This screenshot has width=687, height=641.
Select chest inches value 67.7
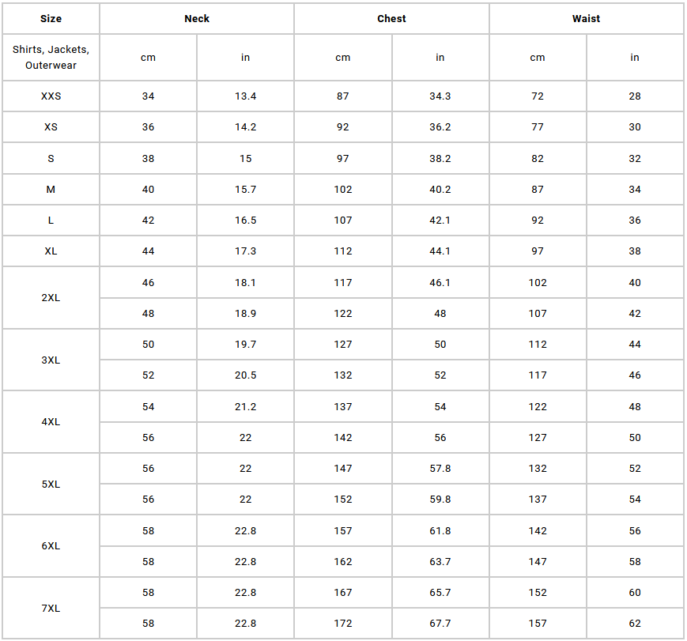(440, 623)
